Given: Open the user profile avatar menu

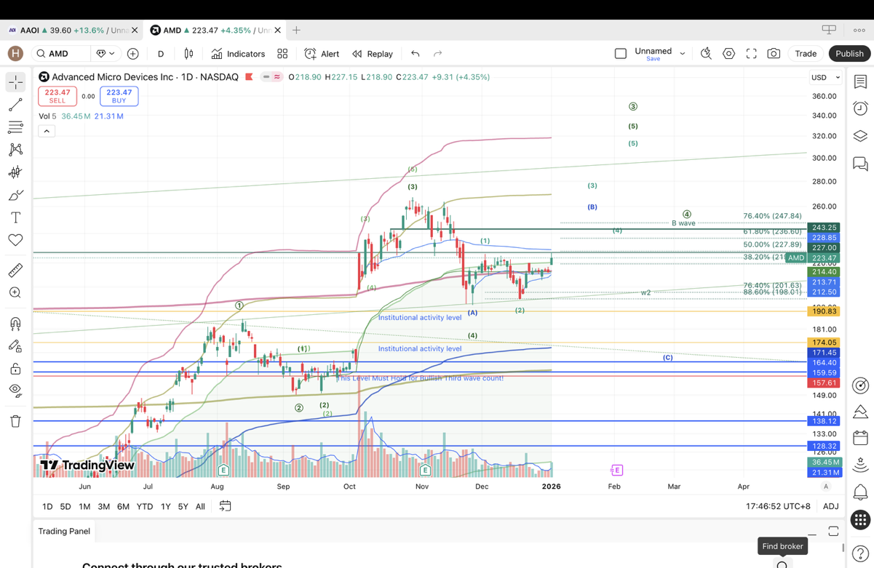Looking at the screenshot, I should point(15,54).
